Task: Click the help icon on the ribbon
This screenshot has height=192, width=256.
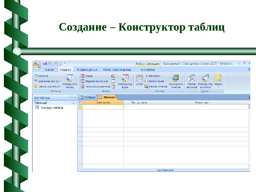Action: pyautogui.click(x=249, y=69)
